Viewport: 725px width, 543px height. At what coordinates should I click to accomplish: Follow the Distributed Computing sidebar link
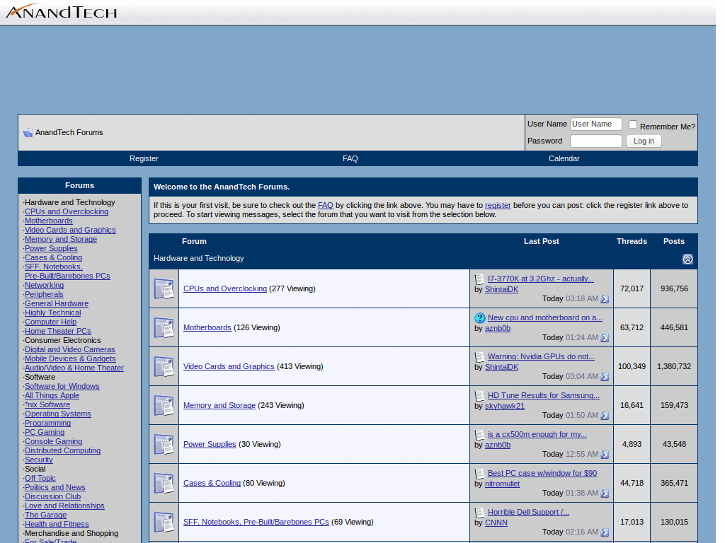click(x=63, y=450)
